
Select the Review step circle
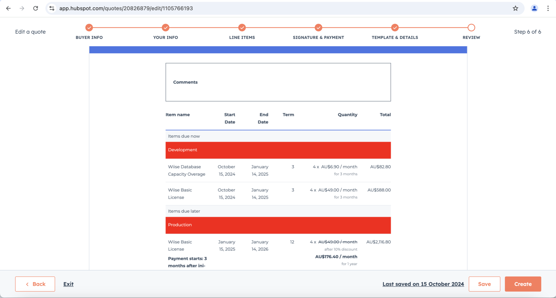click(471, 28)
